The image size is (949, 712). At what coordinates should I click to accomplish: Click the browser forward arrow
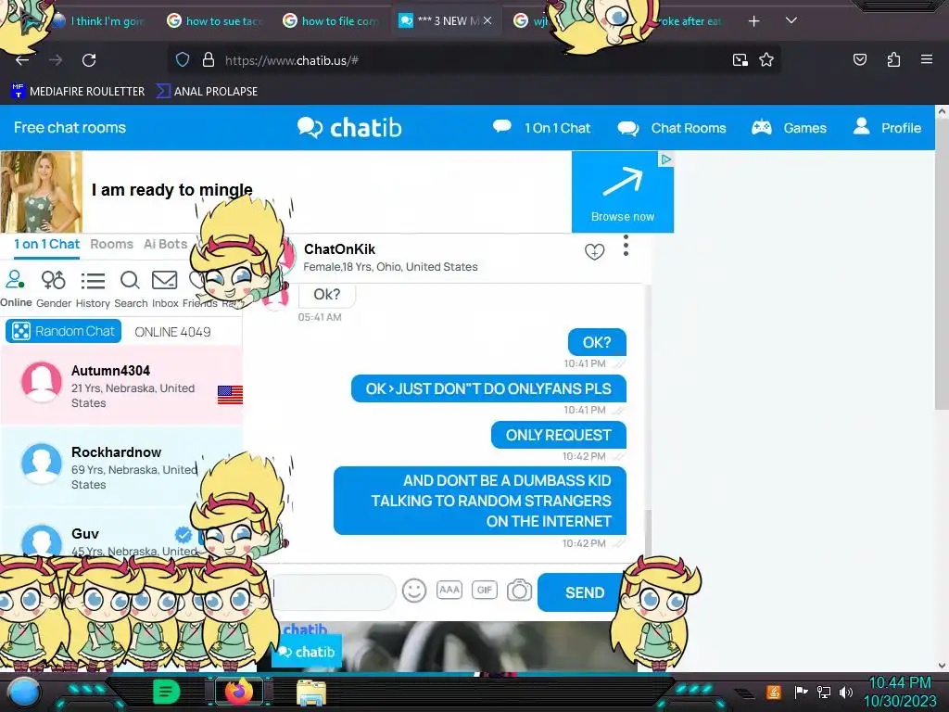(x=56, y=60)
